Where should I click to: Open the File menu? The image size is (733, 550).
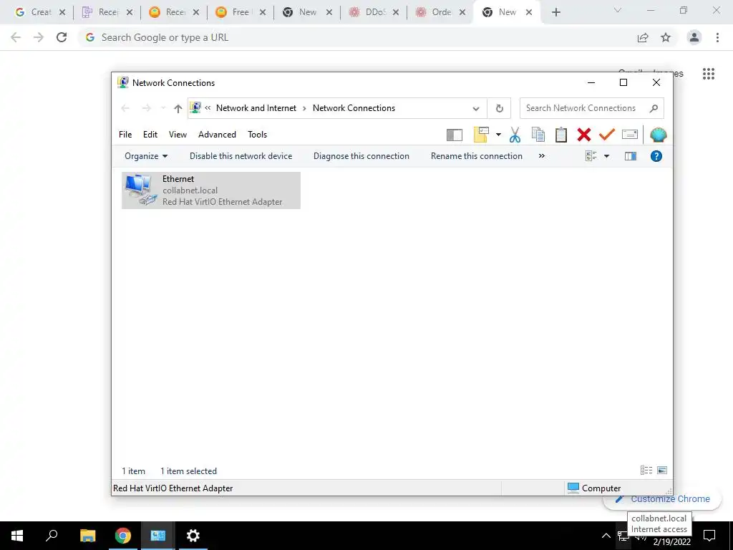(x=125, y=135)
